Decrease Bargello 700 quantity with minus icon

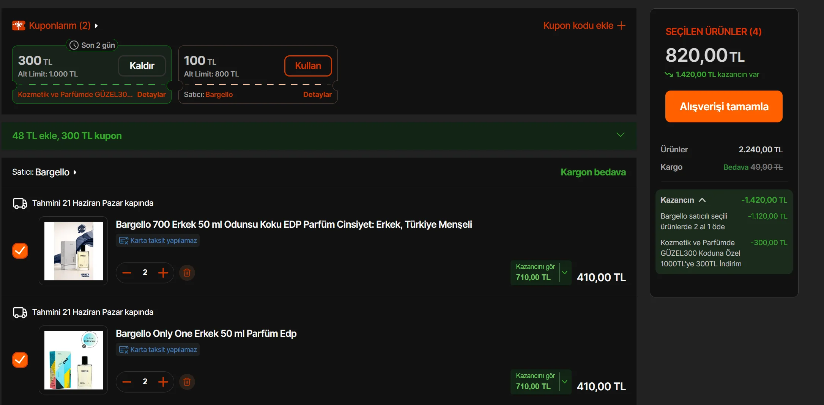[127, 272]
